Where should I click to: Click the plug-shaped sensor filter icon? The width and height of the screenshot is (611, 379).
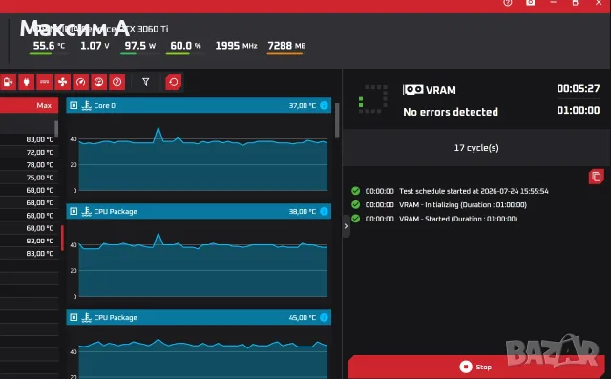point(26,82)
